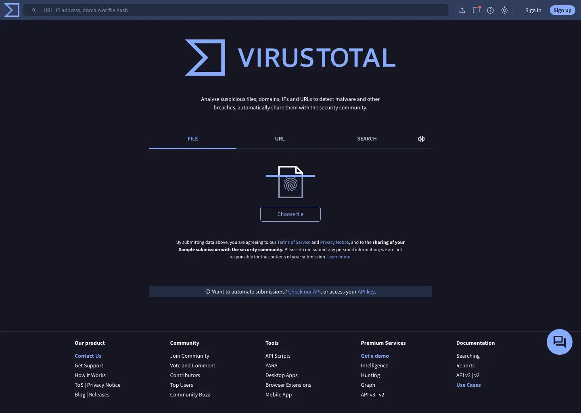Open Contact Us in footer
581x413 pixels.
88,356
